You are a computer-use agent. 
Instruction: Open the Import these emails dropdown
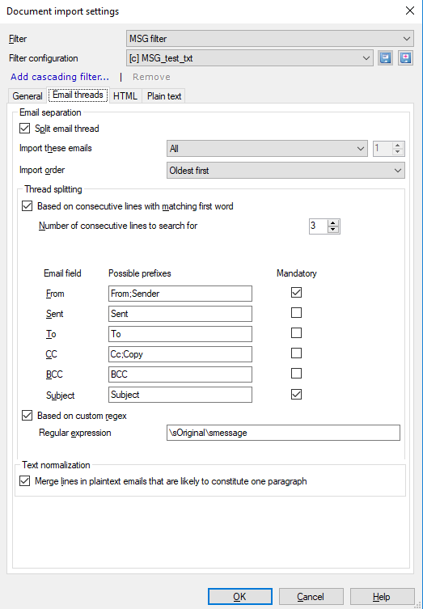coord(267,148)
